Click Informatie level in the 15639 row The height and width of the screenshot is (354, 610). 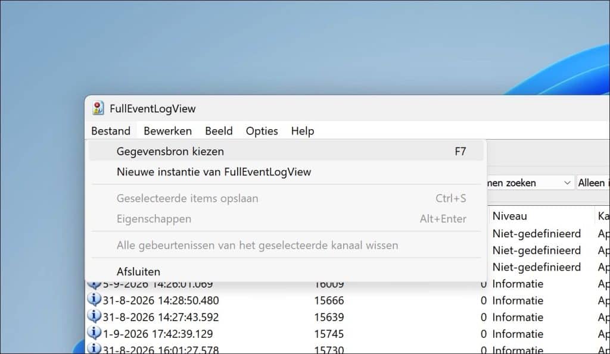click(x=518, y=317)
